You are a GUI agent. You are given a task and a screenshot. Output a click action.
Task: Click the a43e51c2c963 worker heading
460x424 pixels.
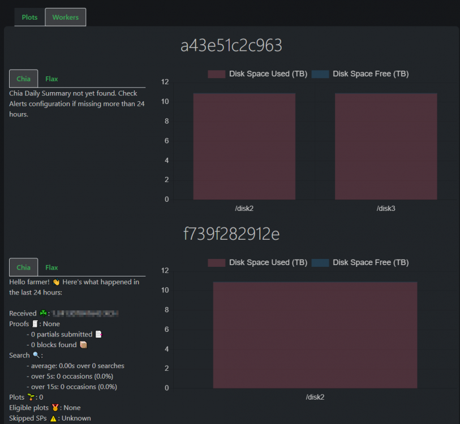231,45
